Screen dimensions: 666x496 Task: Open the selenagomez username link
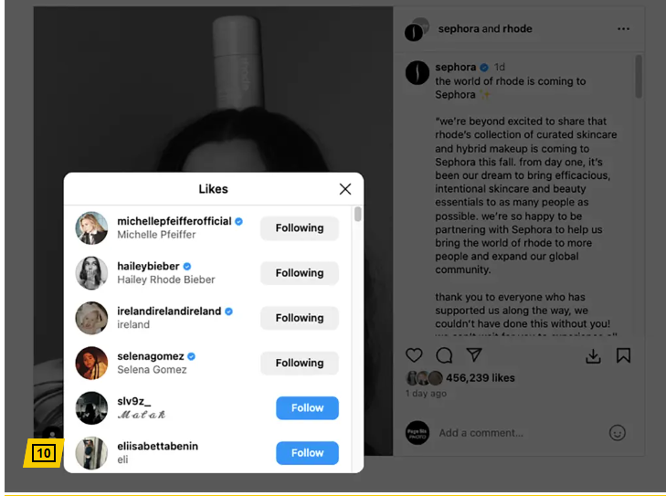tap(151, 356)
